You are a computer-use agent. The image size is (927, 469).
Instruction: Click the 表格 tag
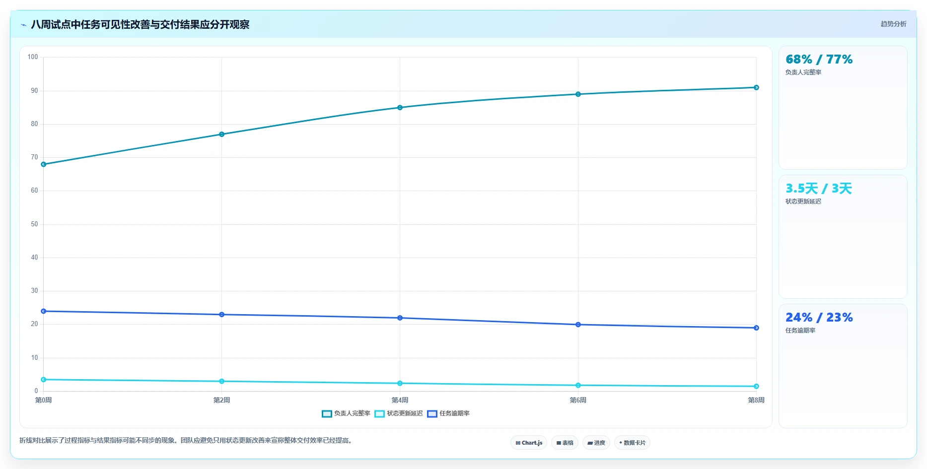(x=565, y=443)
